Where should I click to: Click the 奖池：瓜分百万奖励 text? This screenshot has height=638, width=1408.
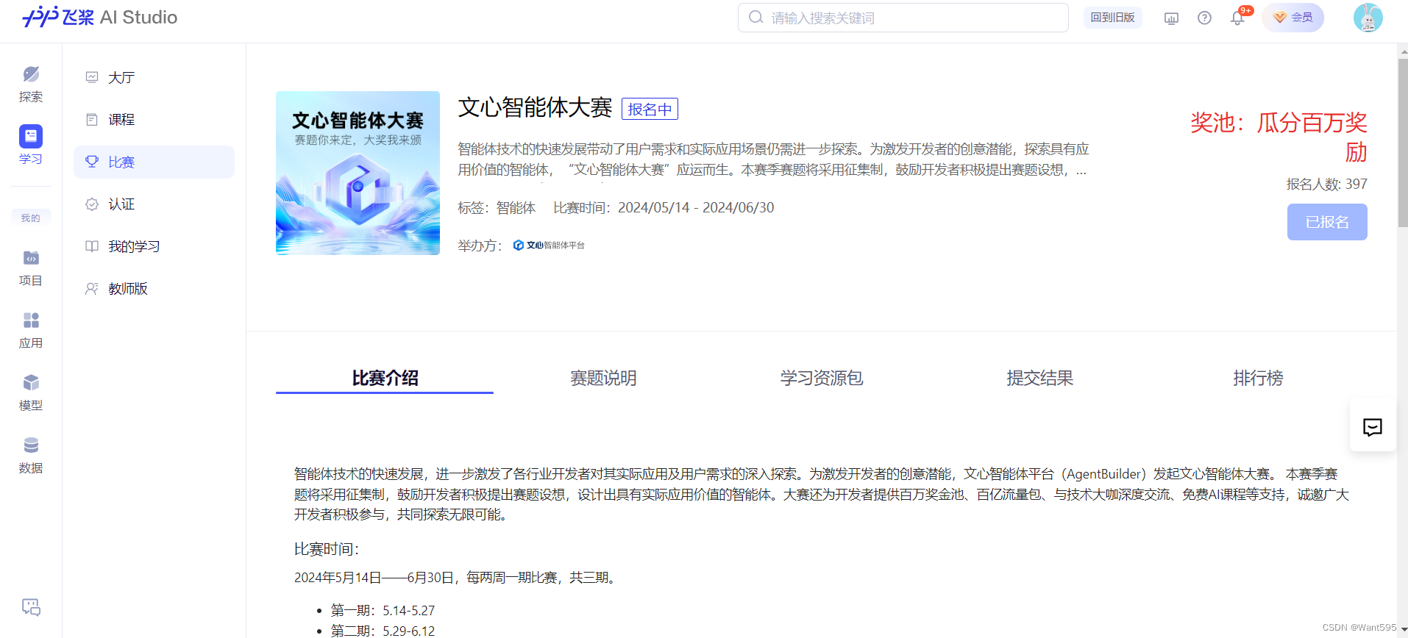coord(1279,137)
